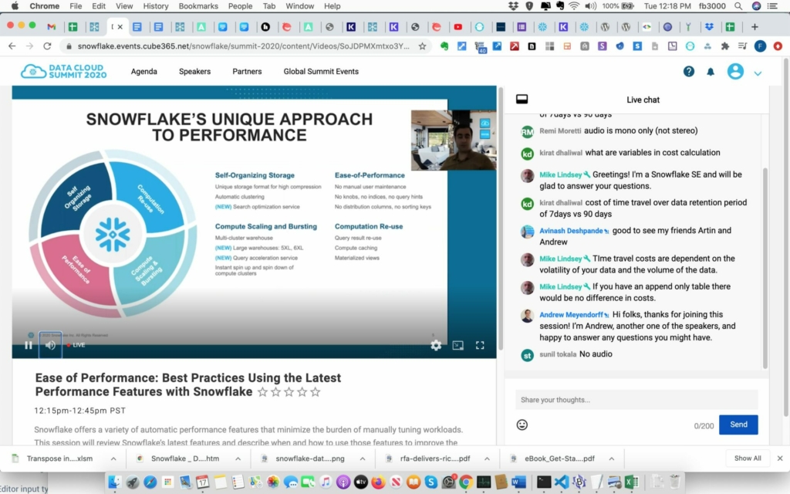This screenshot has width=790, height=494.
Task: Open the help question mark icon
Action: (689, 72)
